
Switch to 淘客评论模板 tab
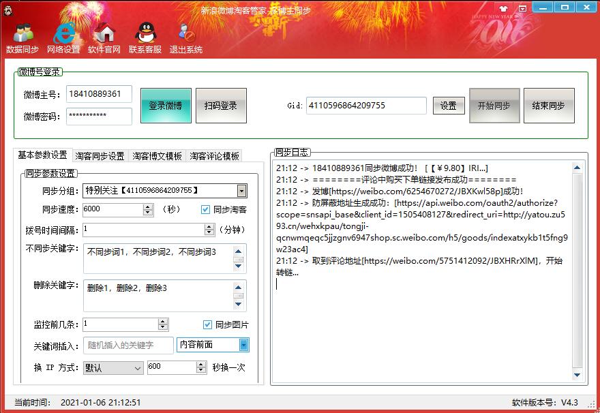214,156
